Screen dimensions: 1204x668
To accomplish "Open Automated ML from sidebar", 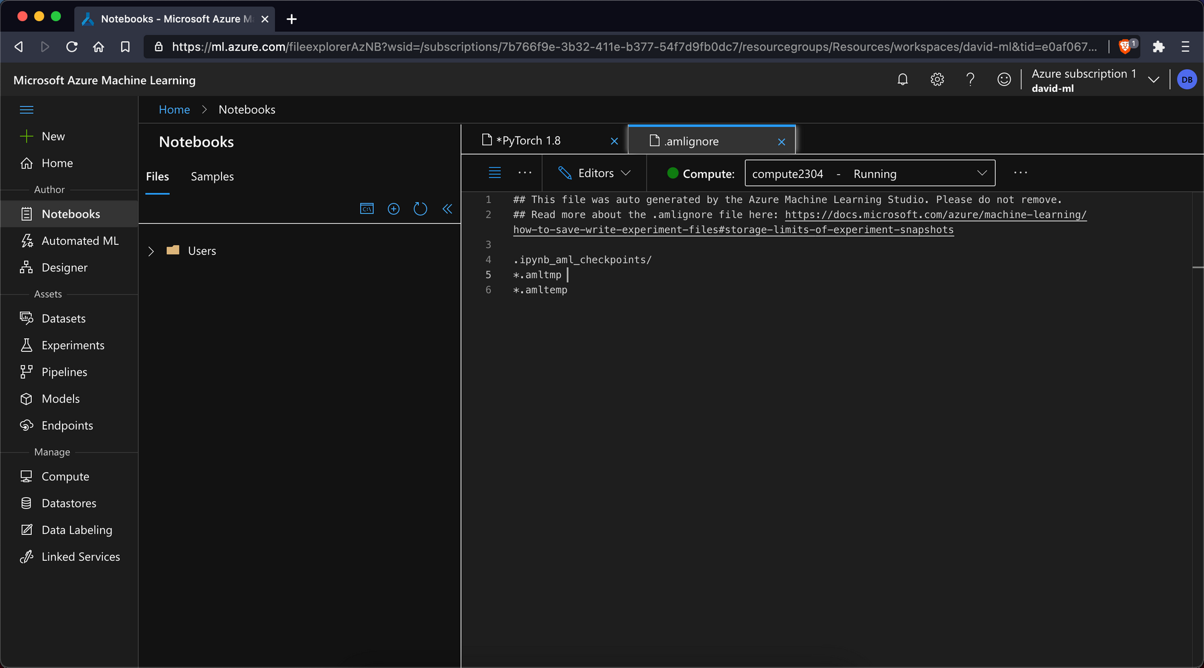I will point(80,241).
